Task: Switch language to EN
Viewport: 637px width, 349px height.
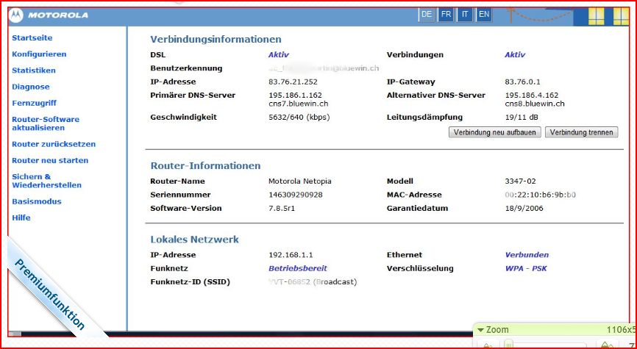Action: point(484,15)
